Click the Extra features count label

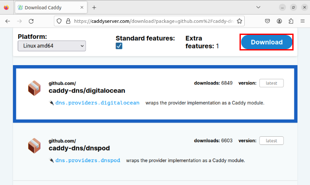pos(202,42)
